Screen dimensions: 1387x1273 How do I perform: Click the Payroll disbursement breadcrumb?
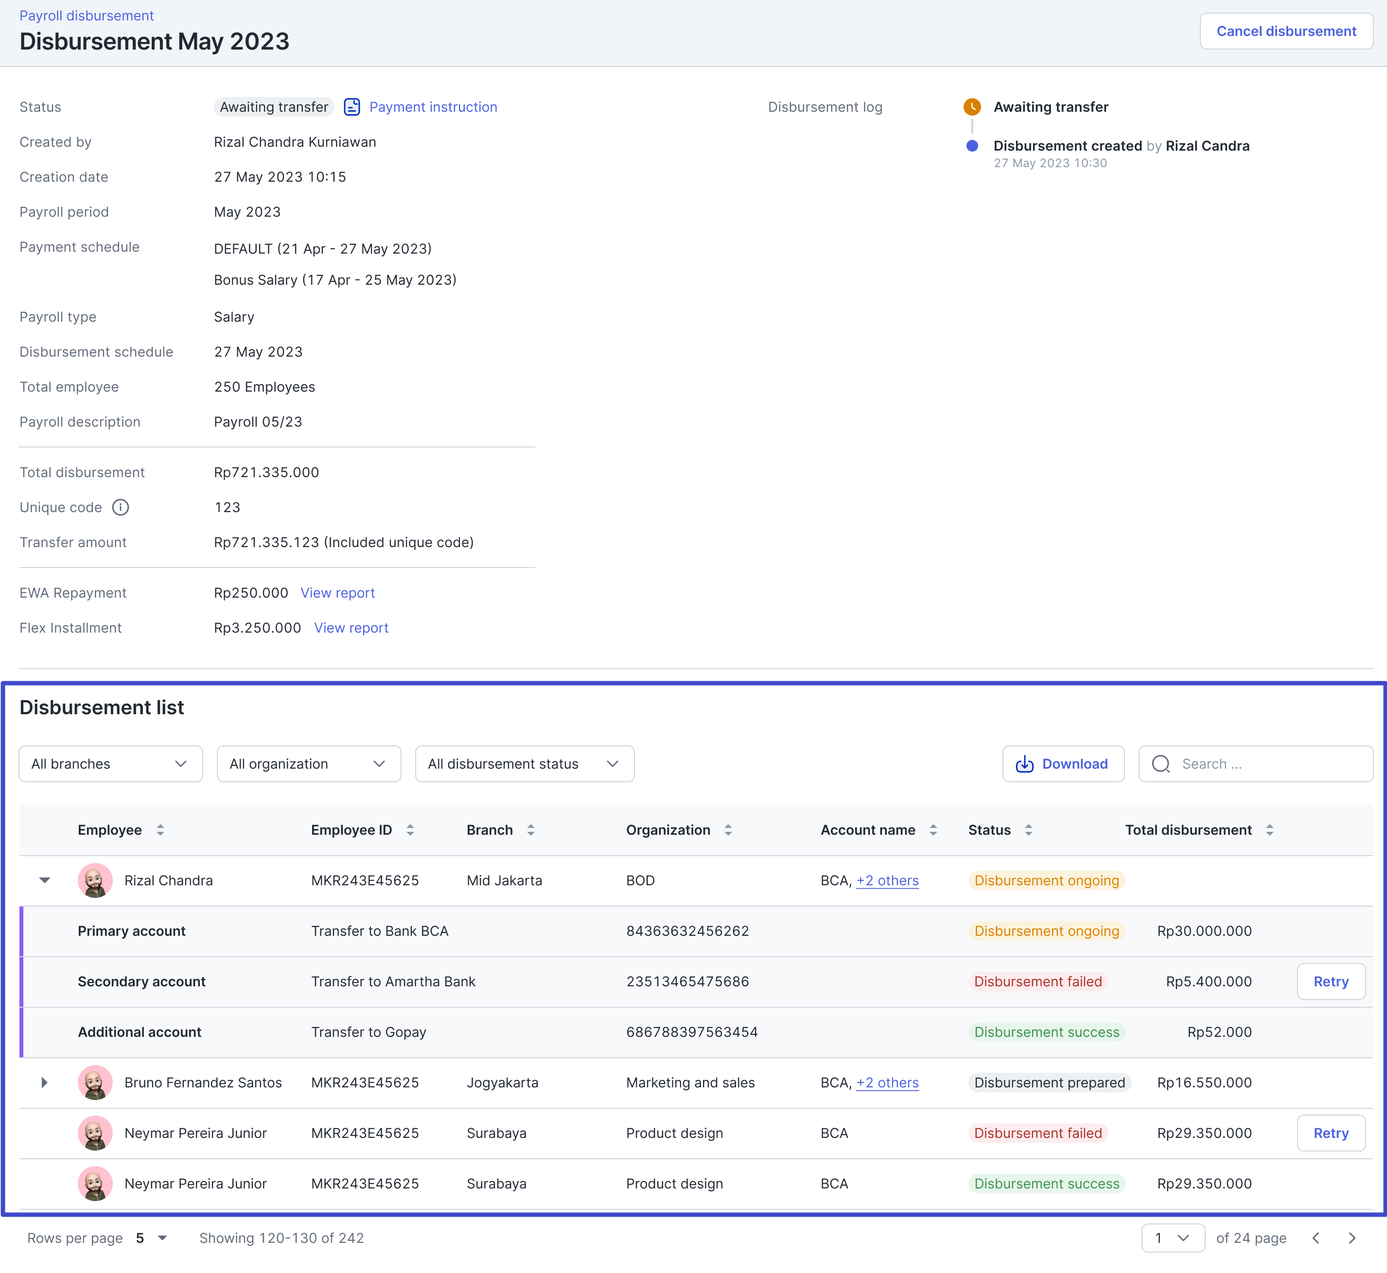click(x=86, y=15)
